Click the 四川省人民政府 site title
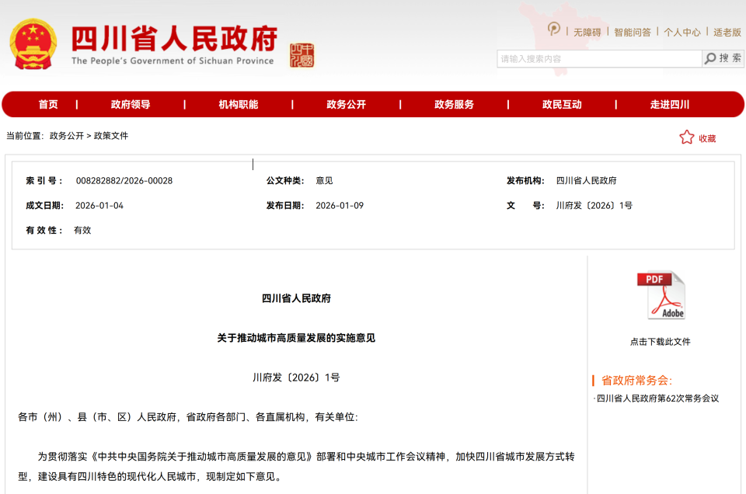The image size is (746, 494). 174,39
